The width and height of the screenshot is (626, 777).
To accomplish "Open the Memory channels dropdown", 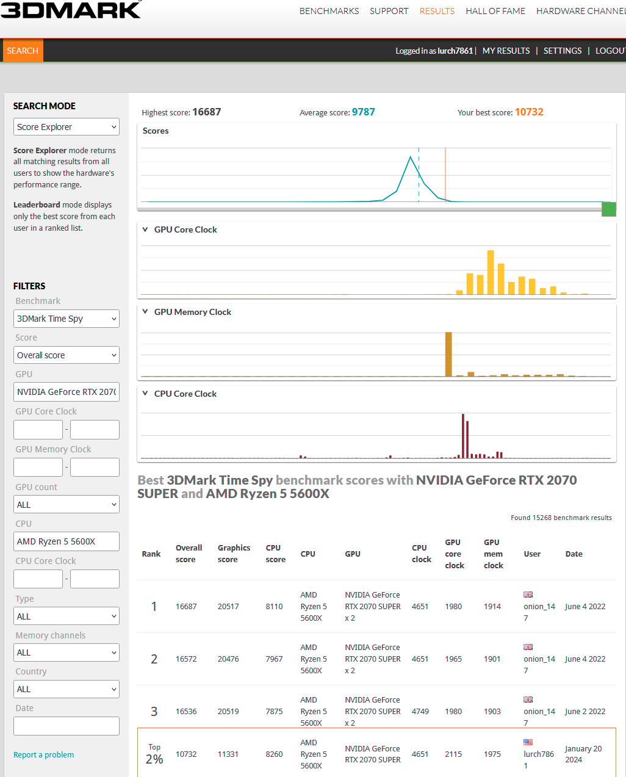I will [67, 652].
